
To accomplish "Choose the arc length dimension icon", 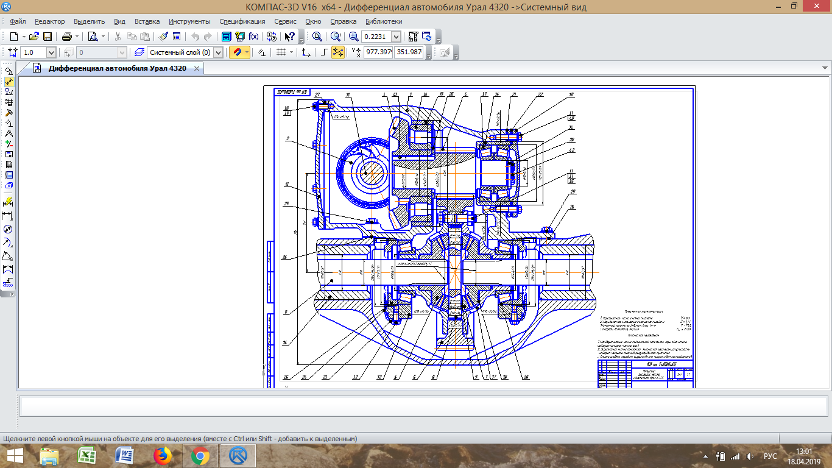I will coord(9,269).
